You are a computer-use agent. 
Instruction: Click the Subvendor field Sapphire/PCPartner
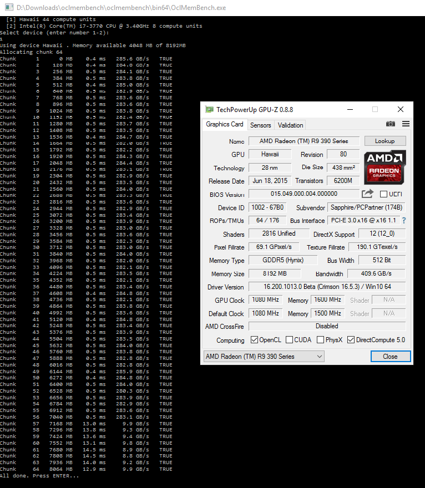366,207
